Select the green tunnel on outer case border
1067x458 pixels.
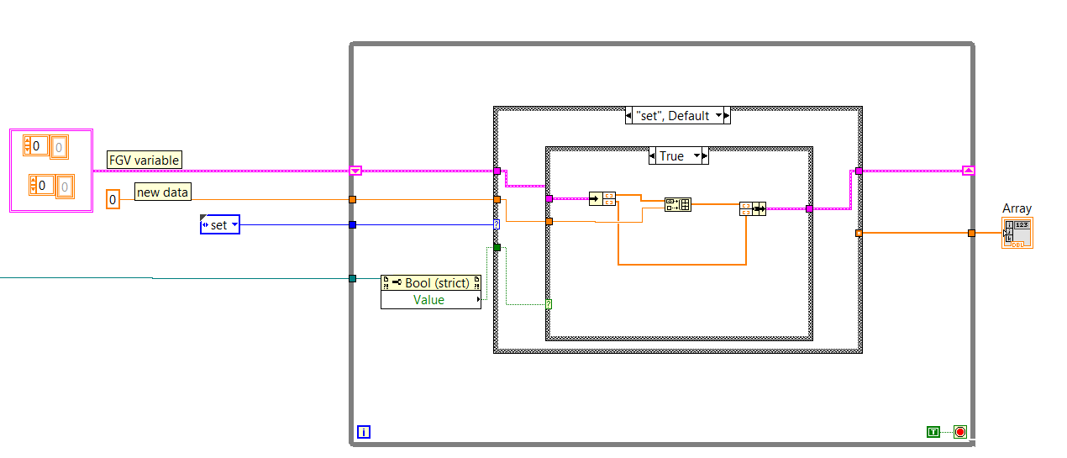pos(497,247)
